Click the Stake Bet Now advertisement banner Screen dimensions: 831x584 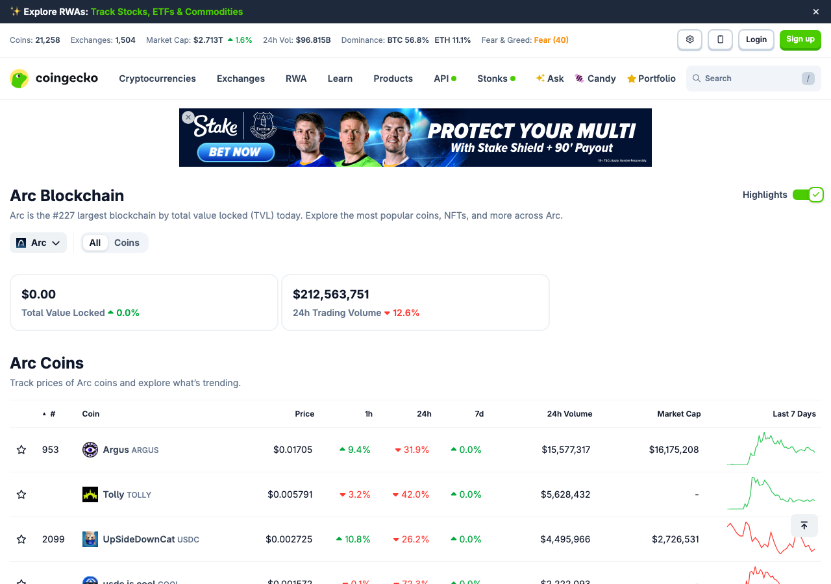(415, 138)
